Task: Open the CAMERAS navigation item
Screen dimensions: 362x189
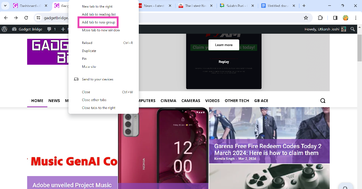Action: [x=191, y=101]
